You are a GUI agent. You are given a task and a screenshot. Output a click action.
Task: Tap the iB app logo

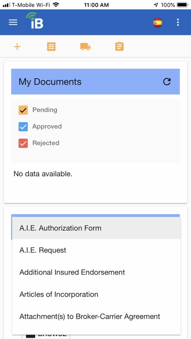coord(35,20)
